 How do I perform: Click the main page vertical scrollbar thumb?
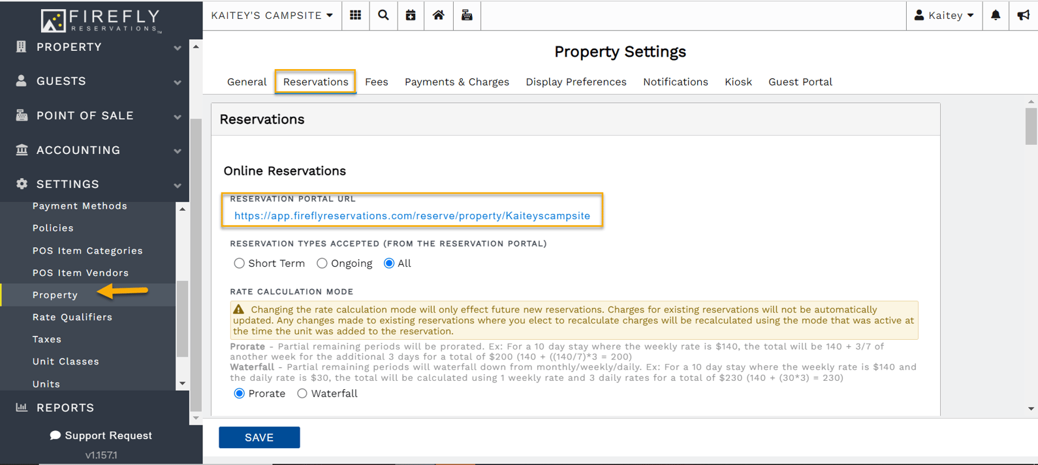pos(1031,125)
